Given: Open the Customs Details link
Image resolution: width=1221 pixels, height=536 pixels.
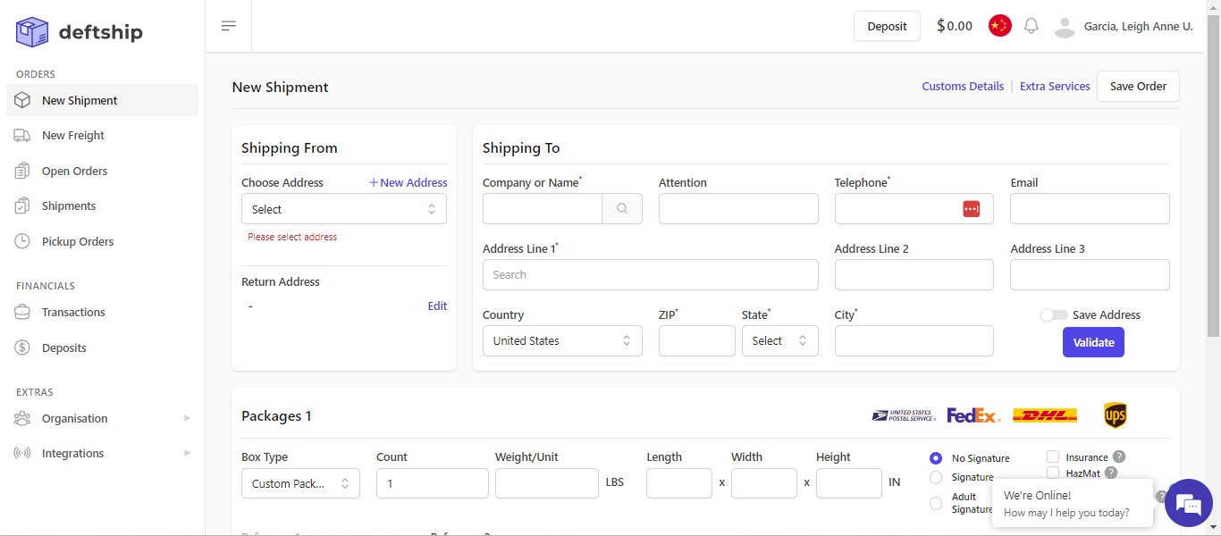Looking at the screenshot, I should (963, 87).
